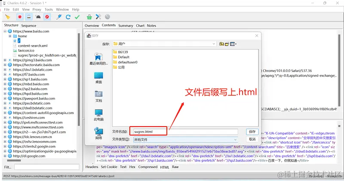Click the go up one folder icon

[x=221, y=44]
